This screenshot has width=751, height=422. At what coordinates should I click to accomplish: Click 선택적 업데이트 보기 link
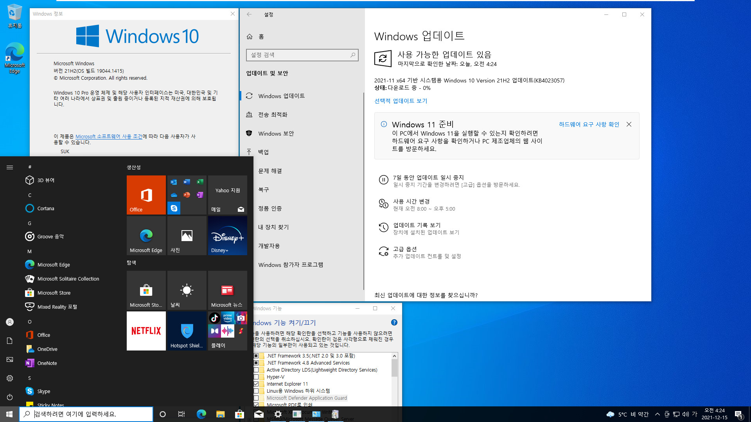pos(401,101)
